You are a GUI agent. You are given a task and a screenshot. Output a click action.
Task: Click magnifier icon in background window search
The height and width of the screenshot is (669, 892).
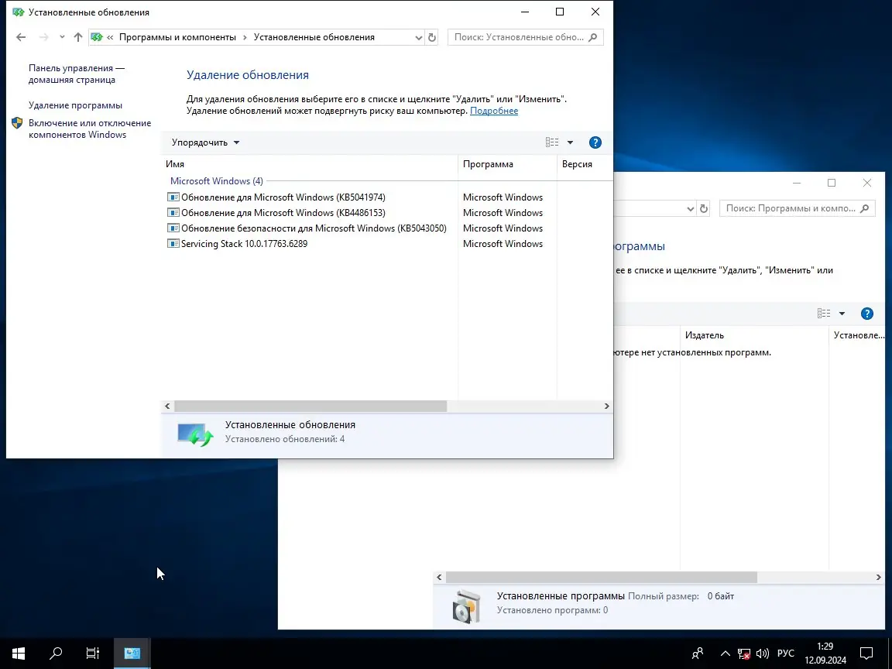(865, 208)
